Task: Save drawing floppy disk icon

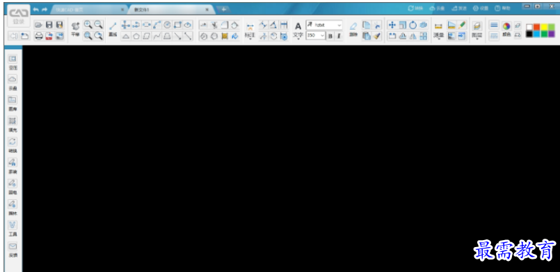Action: [x=49, y=25]
